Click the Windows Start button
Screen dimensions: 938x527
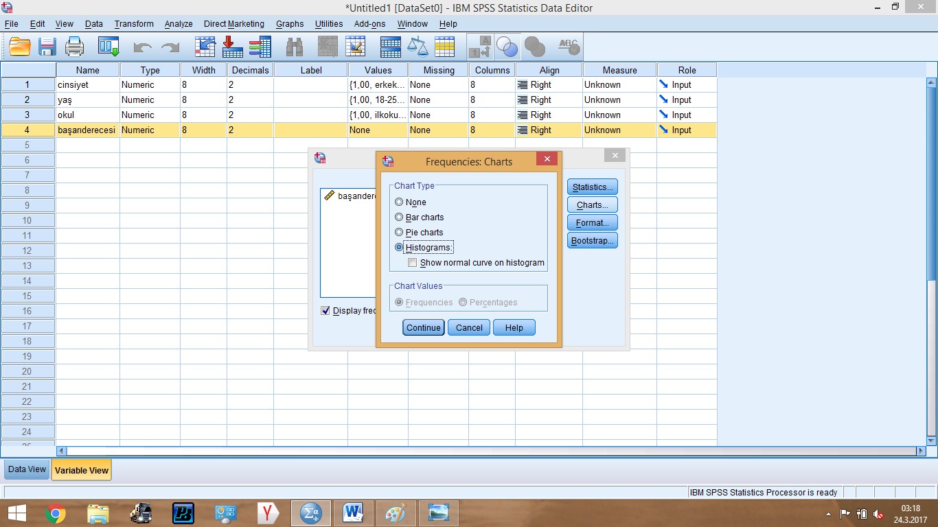pos(16,513)
